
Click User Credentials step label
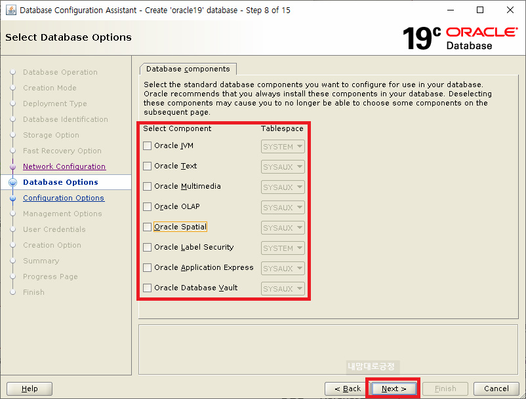54,229
